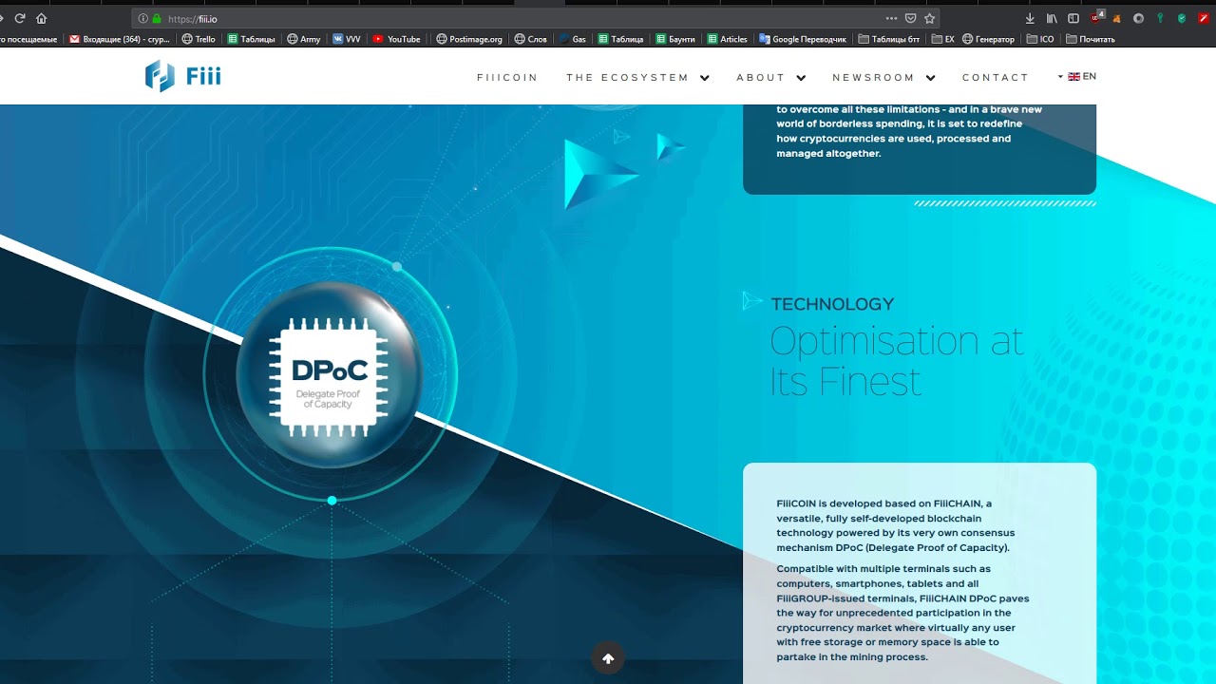Expand the About menu
Image resolution: width=1216 pixels, height=684 pixels.
pyautogui.click(x=771, y=78)
